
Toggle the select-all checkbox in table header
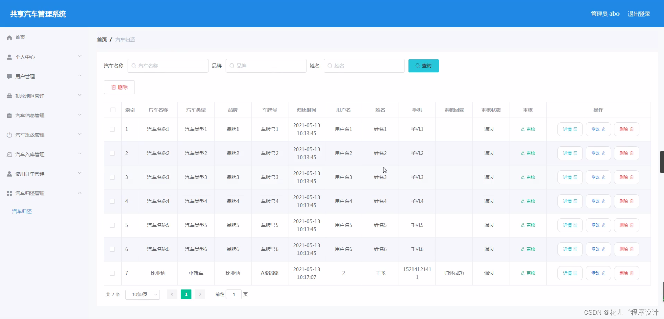pos(113,110)
